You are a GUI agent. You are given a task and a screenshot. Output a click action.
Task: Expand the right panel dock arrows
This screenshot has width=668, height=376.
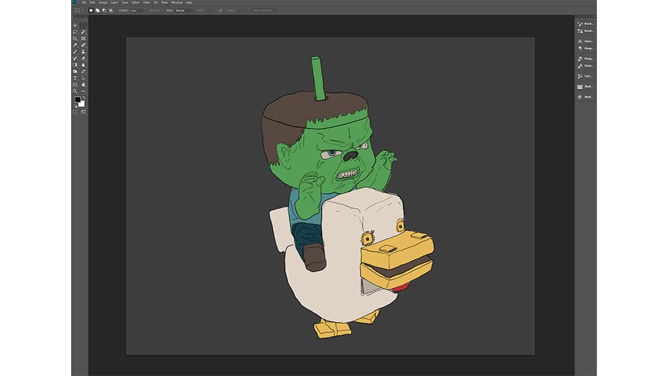[x=594, y=16]
